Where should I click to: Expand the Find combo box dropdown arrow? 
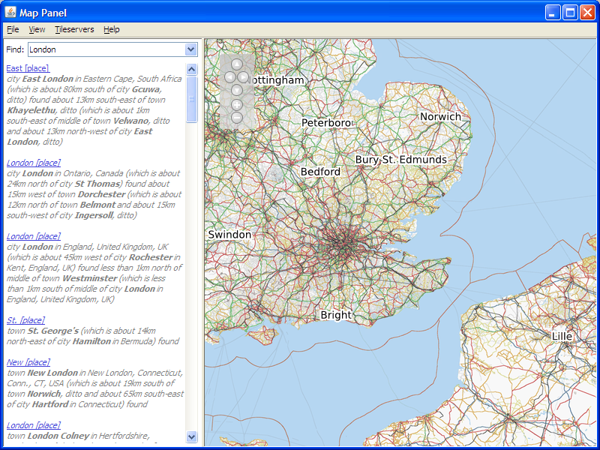tap(190, 49)
